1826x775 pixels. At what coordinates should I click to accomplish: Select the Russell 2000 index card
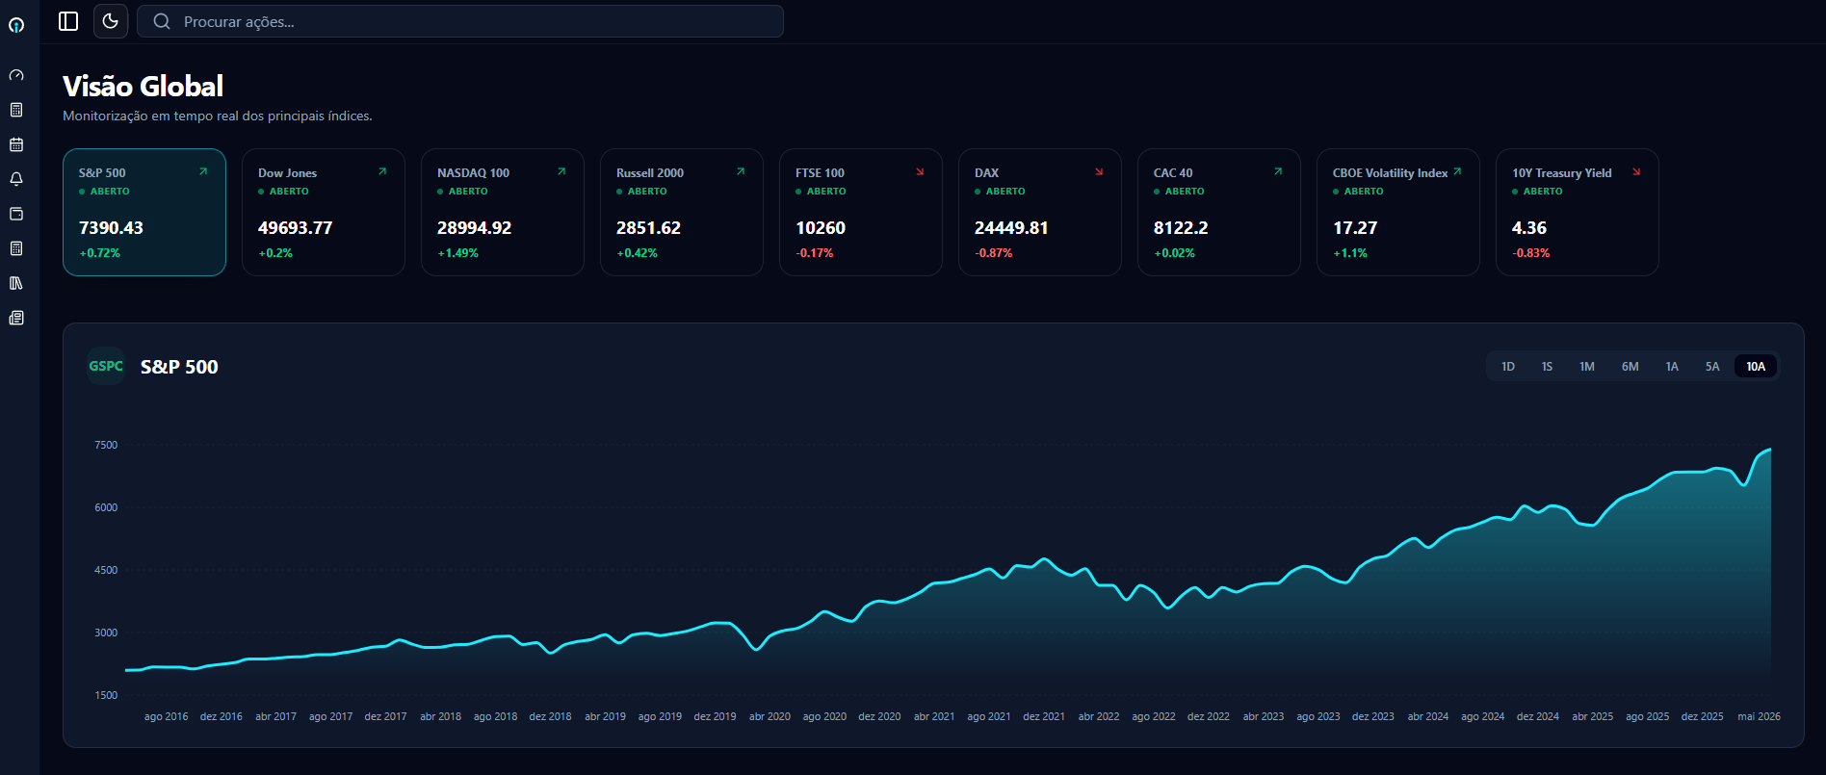[x=682, y=212]
